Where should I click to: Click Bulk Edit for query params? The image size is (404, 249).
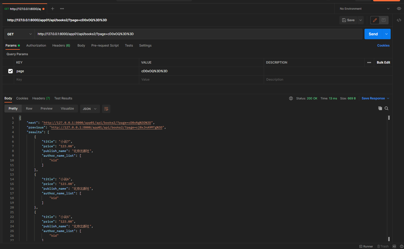383,63
